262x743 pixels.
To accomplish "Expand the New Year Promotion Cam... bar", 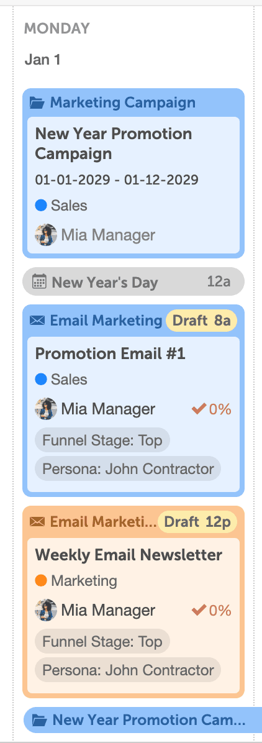I will coord(142,720).
